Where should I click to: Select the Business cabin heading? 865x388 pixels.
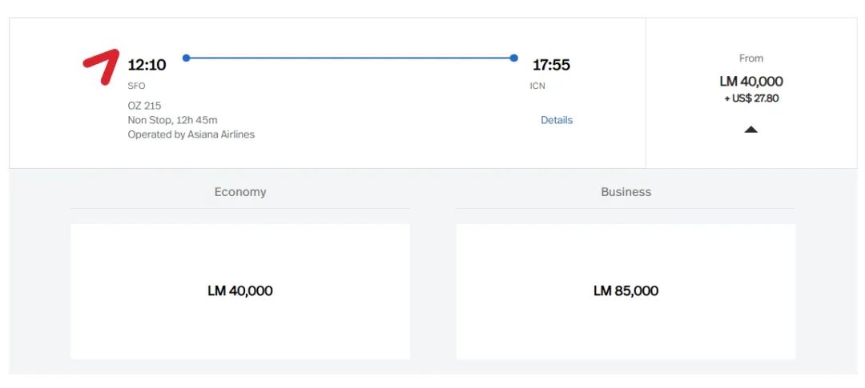pyautogui.click(x=626, y=192)
